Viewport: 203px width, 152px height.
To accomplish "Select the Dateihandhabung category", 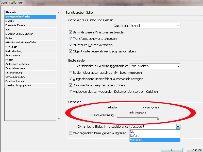I will (30, 81).
